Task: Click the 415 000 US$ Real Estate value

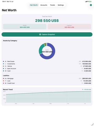Action: pyautogui.click(x=86, y=61)
